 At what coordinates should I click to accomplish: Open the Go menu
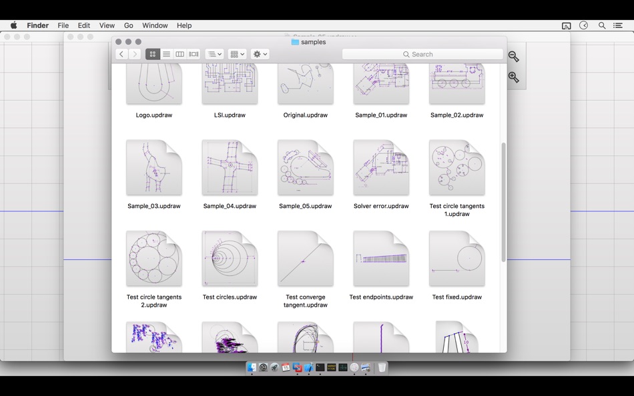(x=128, y=25)
